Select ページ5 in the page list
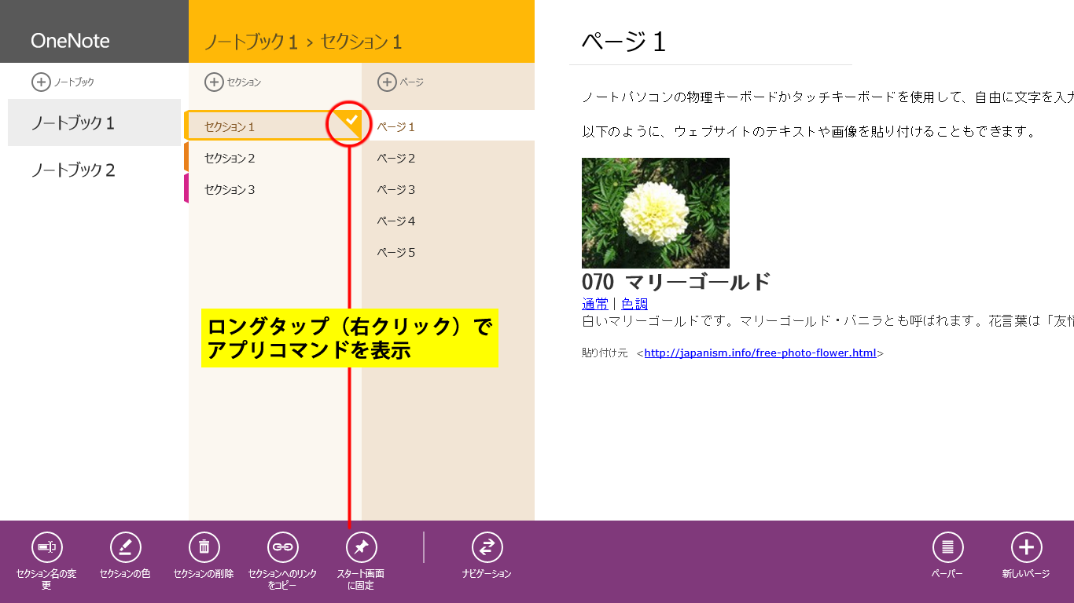Screen dimensions: 1074x603 point(396,252)
